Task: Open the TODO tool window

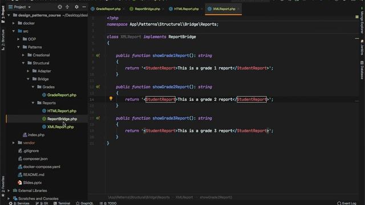Action: pyautogui.click(x=108, y=203)
